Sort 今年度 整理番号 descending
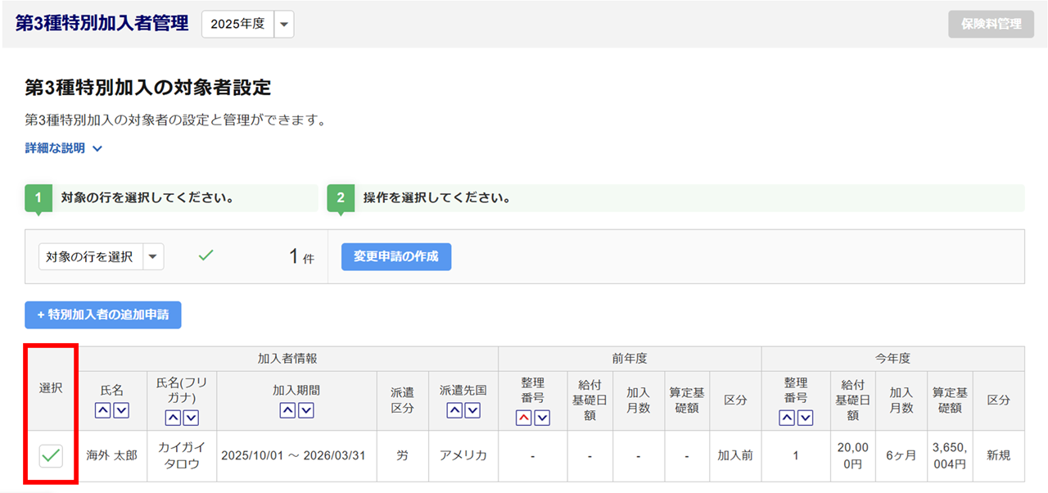The width and height of the screenshot is (1048, 493). coord(804,418)
